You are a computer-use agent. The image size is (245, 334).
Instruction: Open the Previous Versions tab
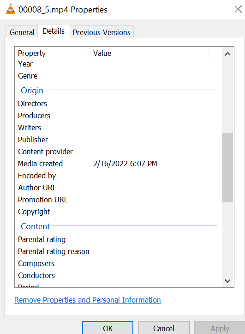(102, 32)
